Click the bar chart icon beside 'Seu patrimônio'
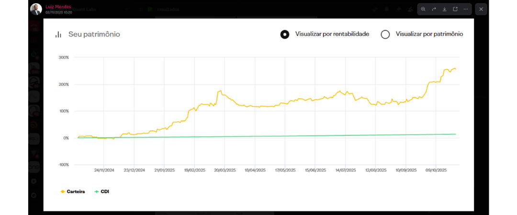 point(58,34)
